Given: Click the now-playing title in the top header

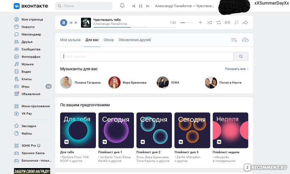Looking at the screenshot, I should pyautogui.click(x=184, y=6).
